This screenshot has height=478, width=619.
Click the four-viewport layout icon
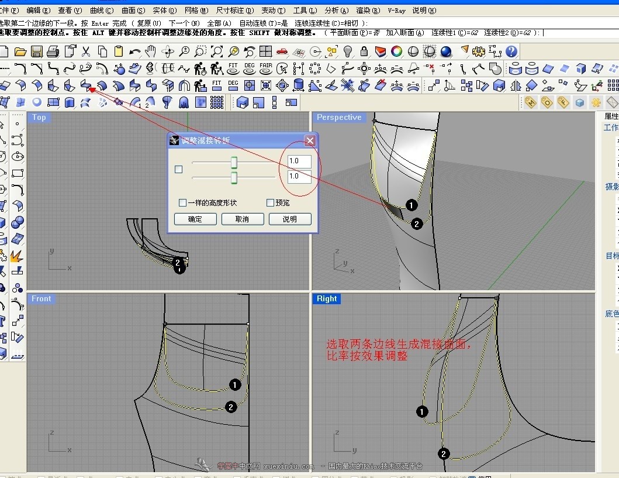tap(266, 51)
